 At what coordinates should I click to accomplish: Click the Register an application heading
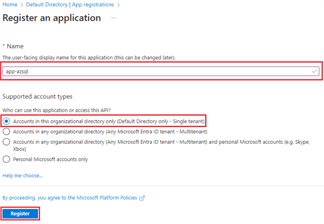(x=52, y=18)
